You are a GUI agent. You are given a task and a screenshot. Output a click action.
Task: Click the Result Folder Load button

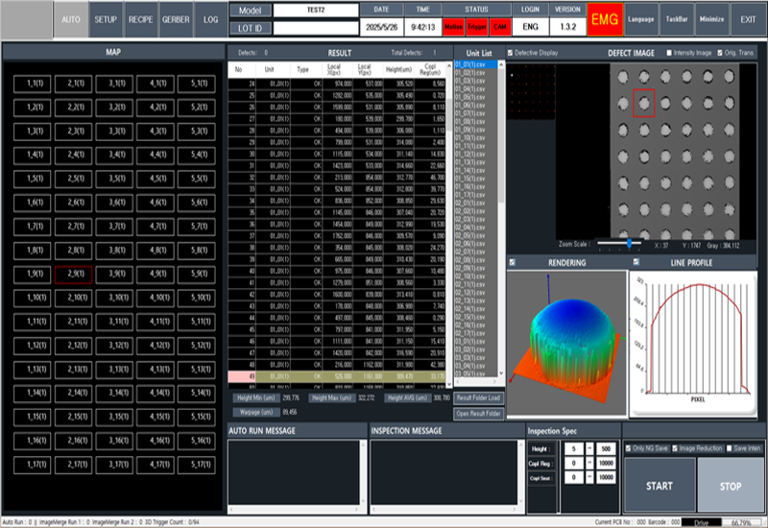[477, 396]
